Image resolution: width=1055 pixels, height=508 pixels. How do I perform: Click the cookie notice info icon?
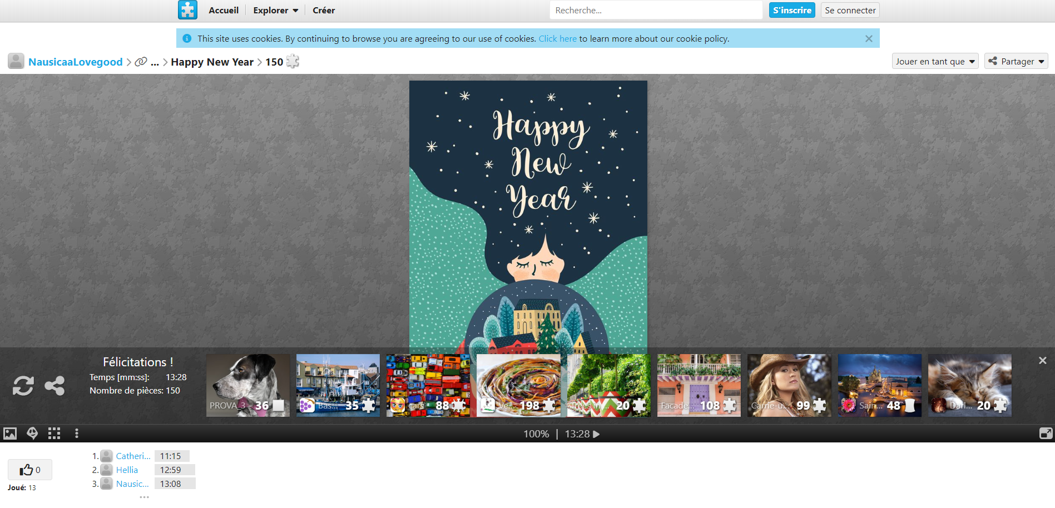tap(187, 38)
